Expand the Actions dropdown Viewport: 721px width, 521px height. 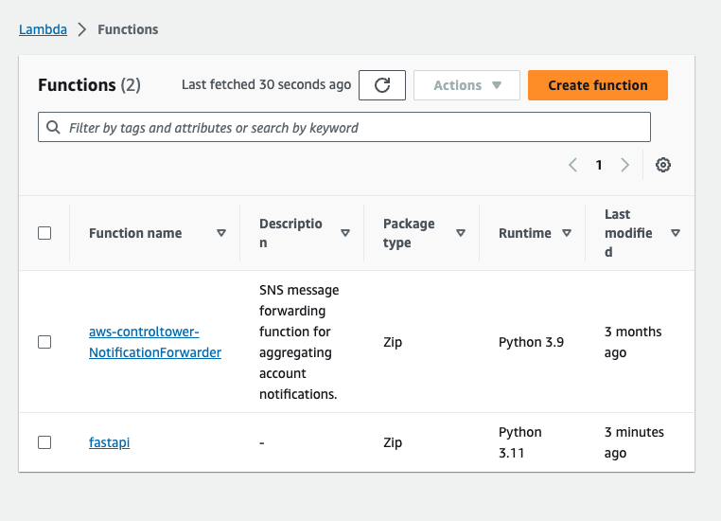click(x=466, y=85)
